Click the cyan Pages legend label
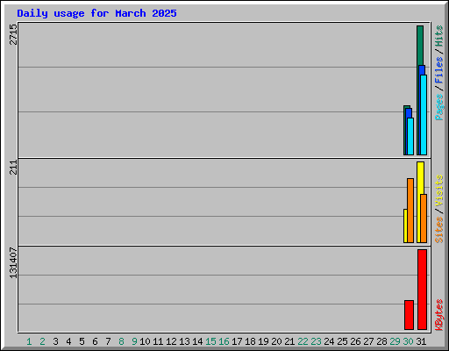 [439, 107]
